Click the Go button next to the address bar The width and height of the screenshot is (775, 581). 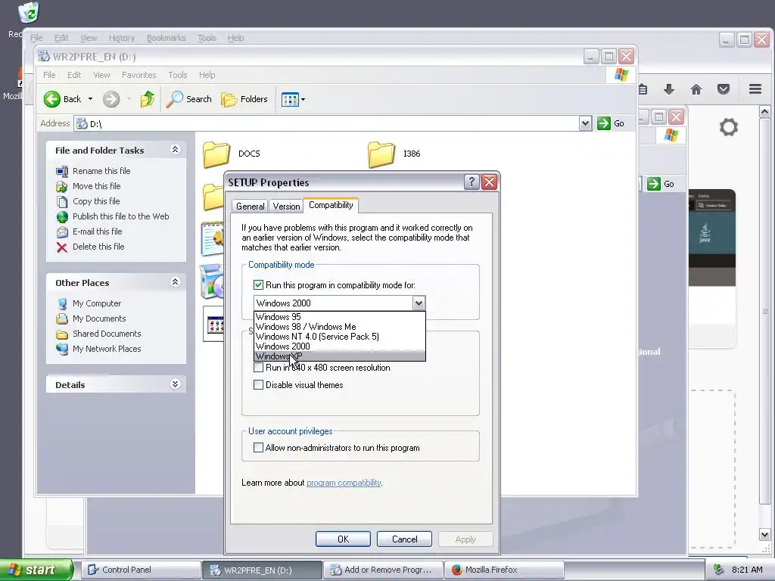pos(611,123)
